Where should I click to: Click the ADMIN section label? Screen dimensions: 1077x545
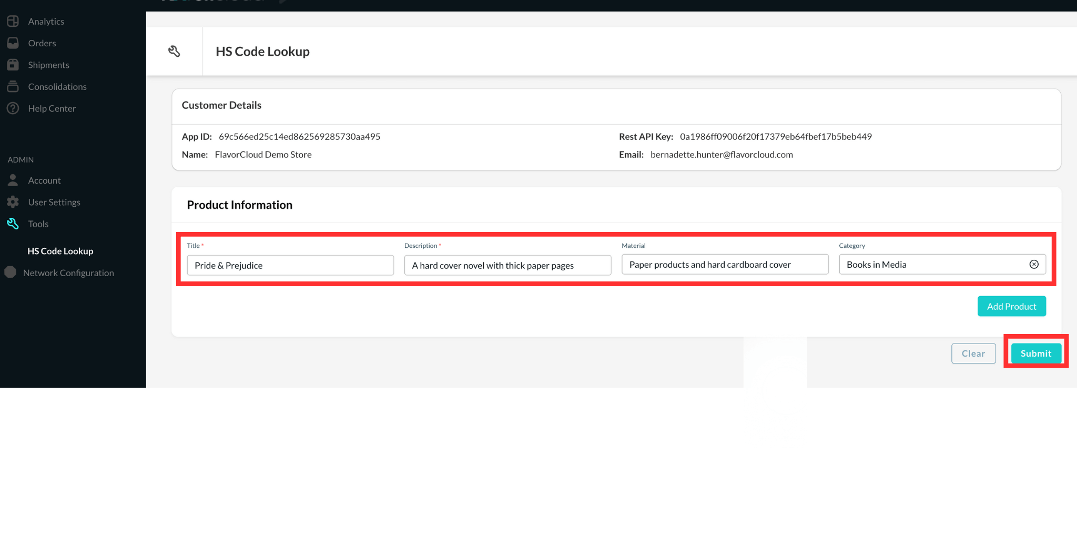(x=21, y=159)
